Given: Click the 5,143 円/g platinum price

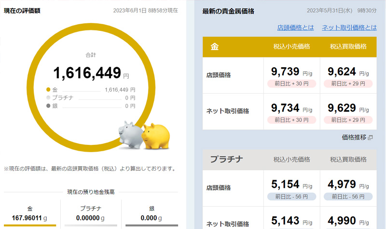Looking at the screenshot, I should pos(291,221).
